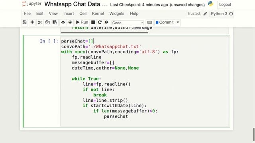Screen dimensions: 255x143
Task: Click the last 'parseChat' line in cell
Action: (x=116, y=116)
